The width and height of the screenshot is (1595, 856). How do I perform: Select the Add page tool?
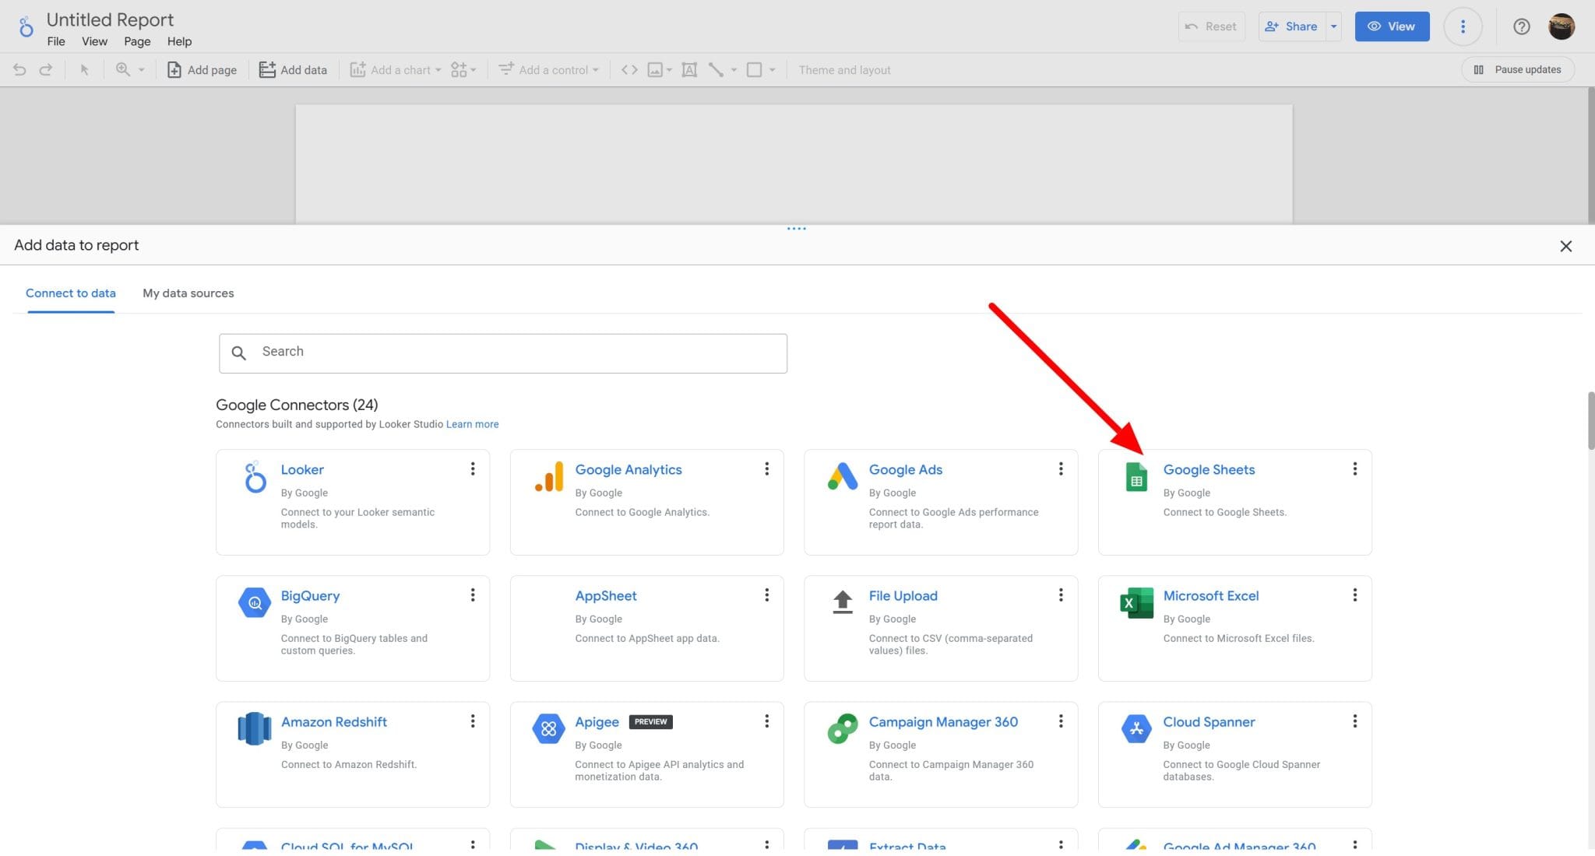[201, 69]
